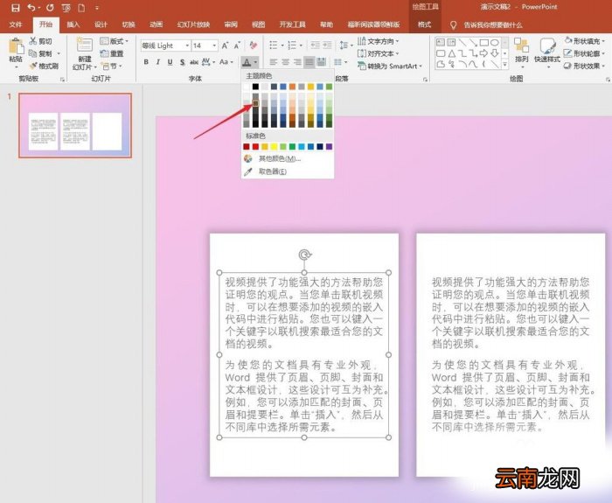Screen dimensions: 612x503
Task: Increase list indent level
Action: coord(327,45)
